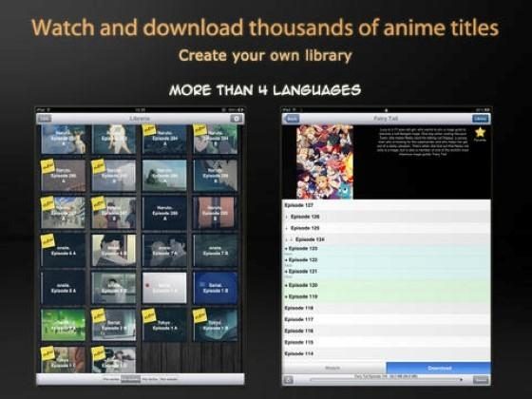Click the Edit button in Library header
This screenshot has width=532, height=399.
[45, 119]
